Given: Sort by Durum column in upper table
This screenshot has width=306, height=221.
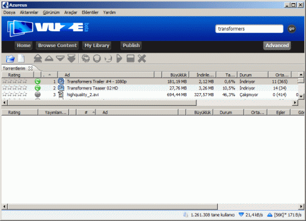Looking at the screenshot, I should [253, 75].
